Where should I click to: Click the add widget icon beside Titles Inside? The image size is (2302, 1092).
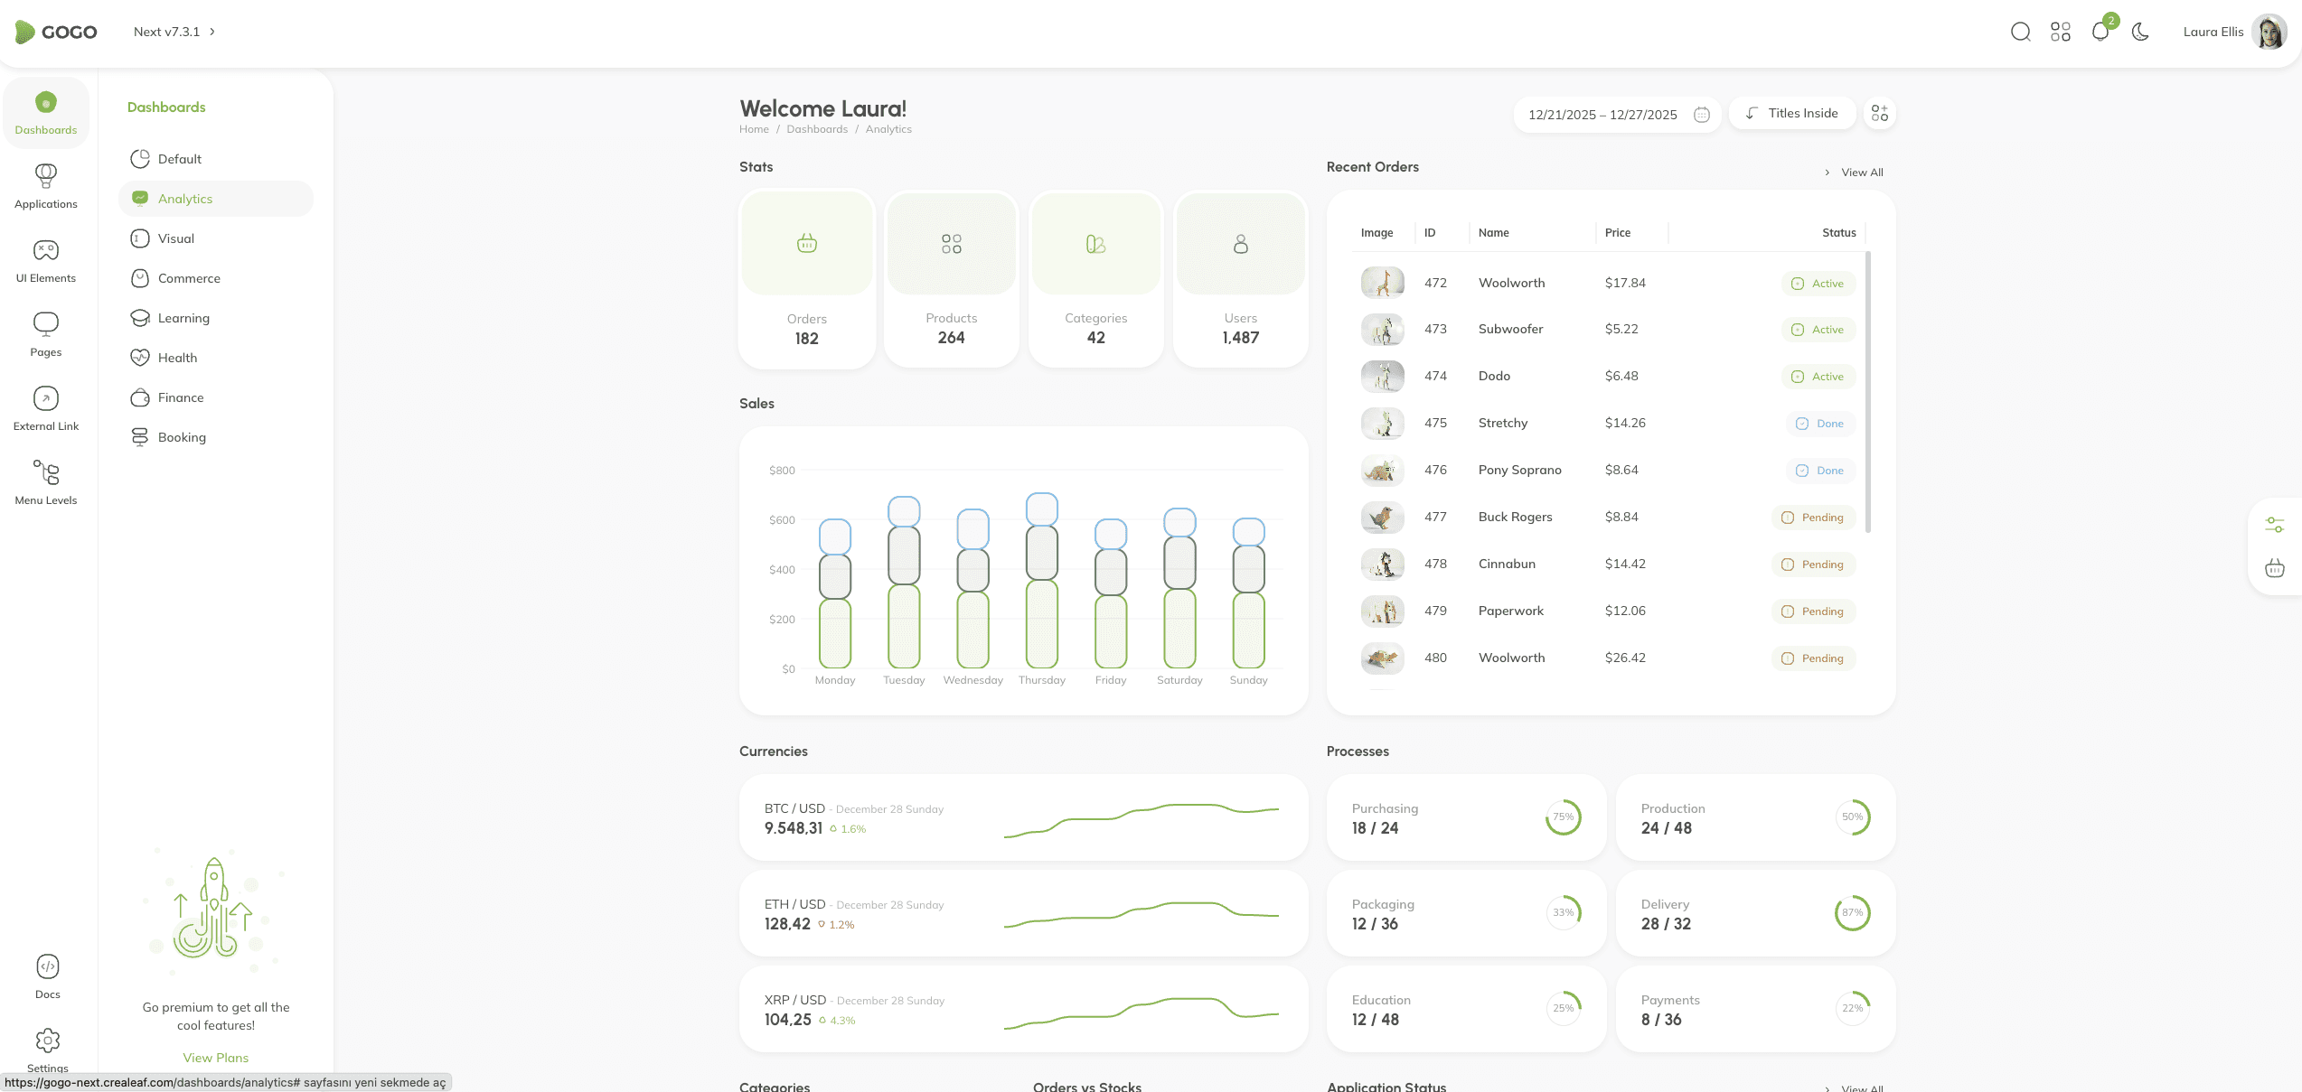pos(1879,113)
